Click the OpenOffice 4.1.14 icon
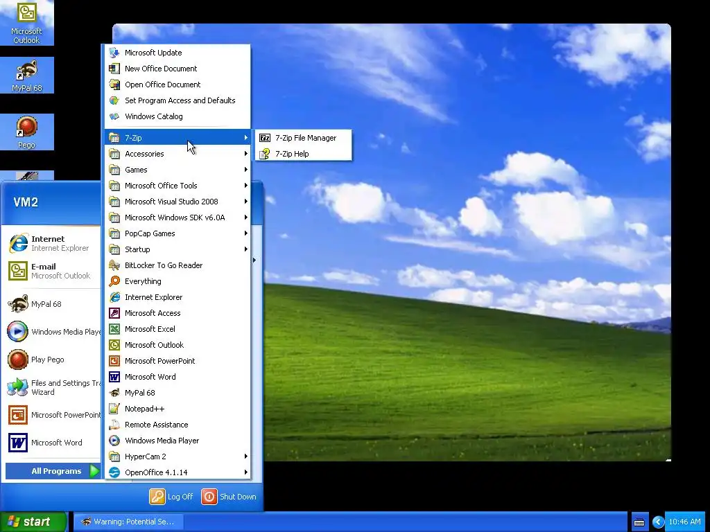Viewport: 710px width, 532px height. coord(114,472)
